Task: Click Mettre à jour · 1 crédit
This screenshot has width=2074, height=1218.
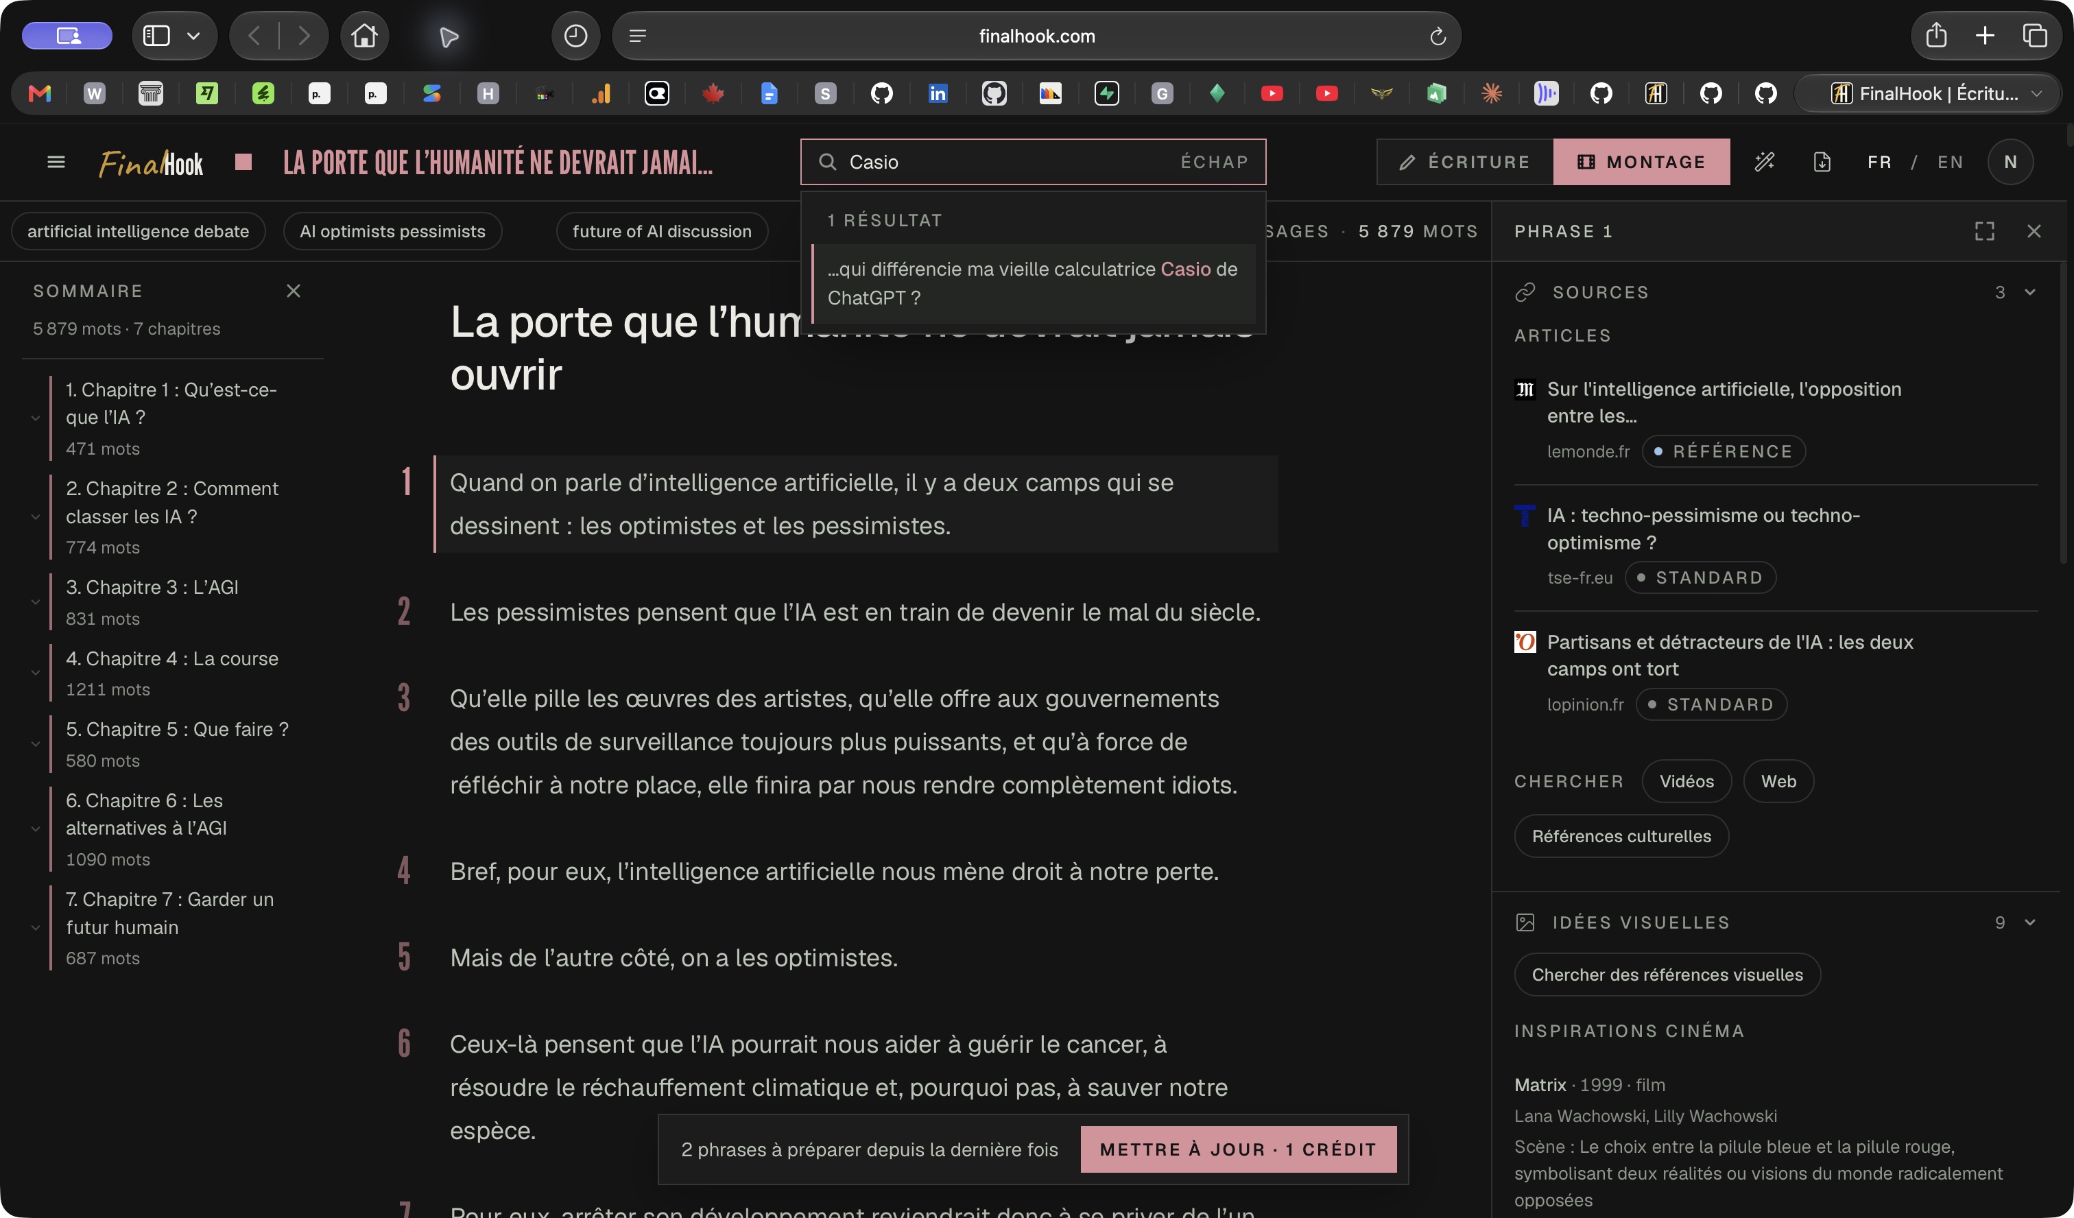Action: [x=1238, y=1149]
